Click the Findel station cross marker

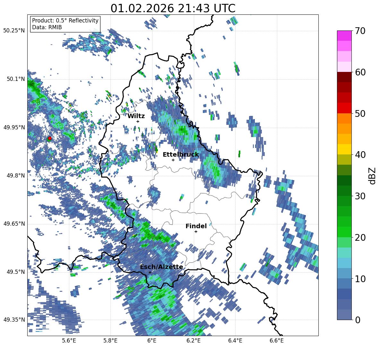point(196,232)
